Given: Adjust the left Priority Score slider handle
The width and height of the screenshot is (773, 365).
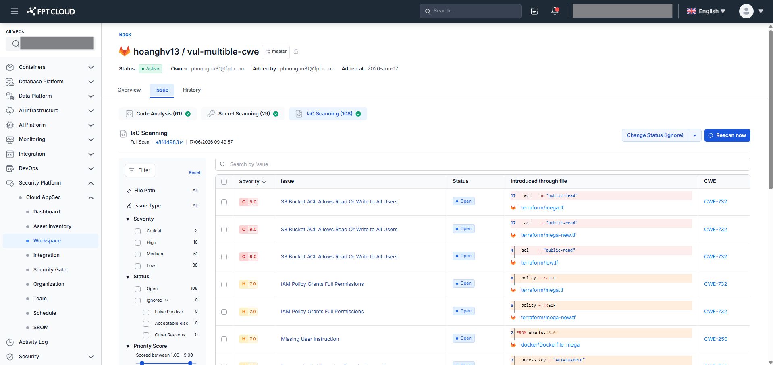Looking at the screenshot, I should click(142, 363).
